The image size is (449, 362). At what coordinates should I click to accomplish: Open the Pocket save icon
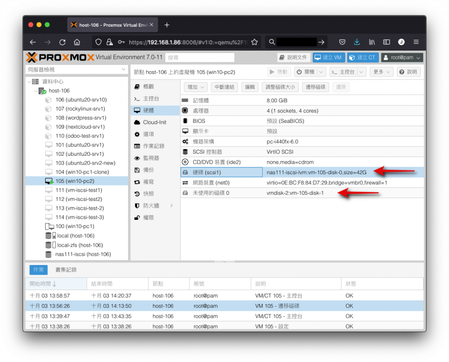342,42
